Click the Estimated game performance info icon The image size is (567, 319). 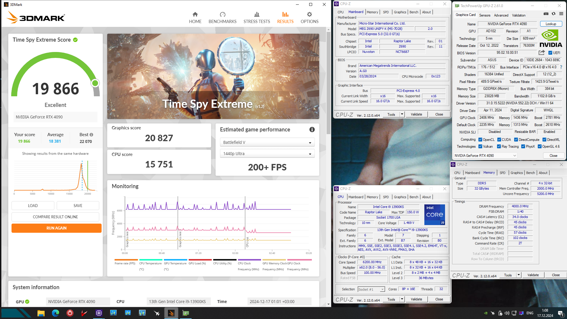click(312, 130)
